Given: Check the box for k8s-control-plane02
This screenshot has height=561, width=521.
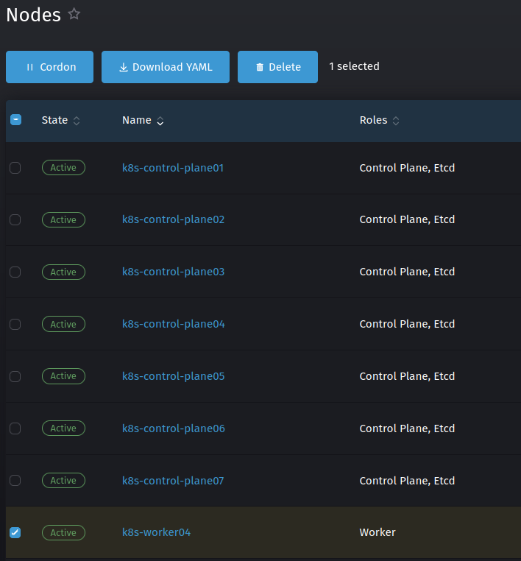Looking at the screenshot, I should click(x=15, y=219).
